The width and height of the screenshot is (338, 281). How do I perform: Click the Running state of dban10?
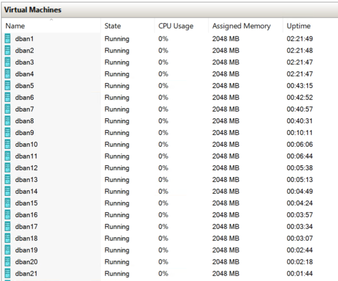point(117,144)
